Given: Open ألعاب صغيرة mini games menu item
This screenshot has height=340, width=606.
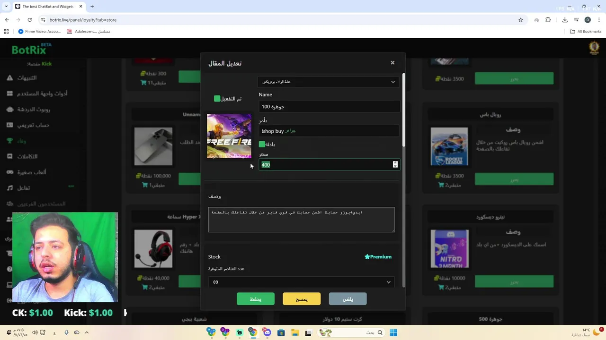Looking at the screenshot, I should click(32, 172).
